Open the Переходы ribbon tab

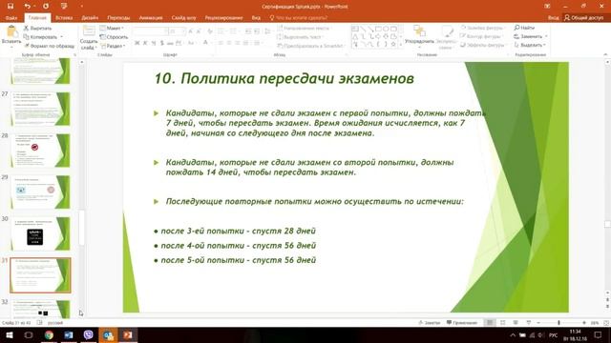click(x=118, y=17)
